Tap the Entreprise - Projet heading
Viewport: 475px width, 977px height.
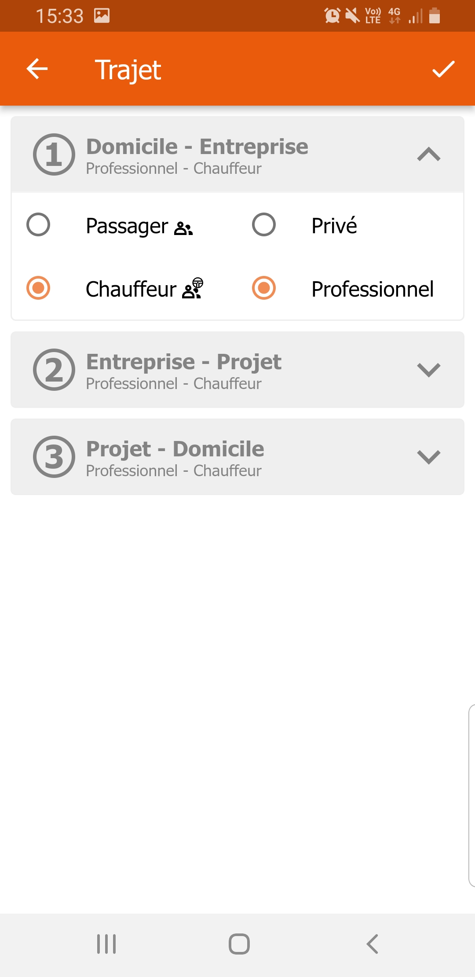[x=183, y=362]
